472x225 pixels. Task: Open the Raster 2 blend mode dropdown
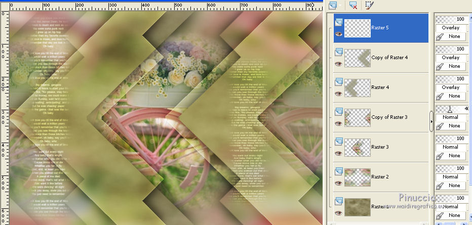pyautogui.click(x=451, y=176)
